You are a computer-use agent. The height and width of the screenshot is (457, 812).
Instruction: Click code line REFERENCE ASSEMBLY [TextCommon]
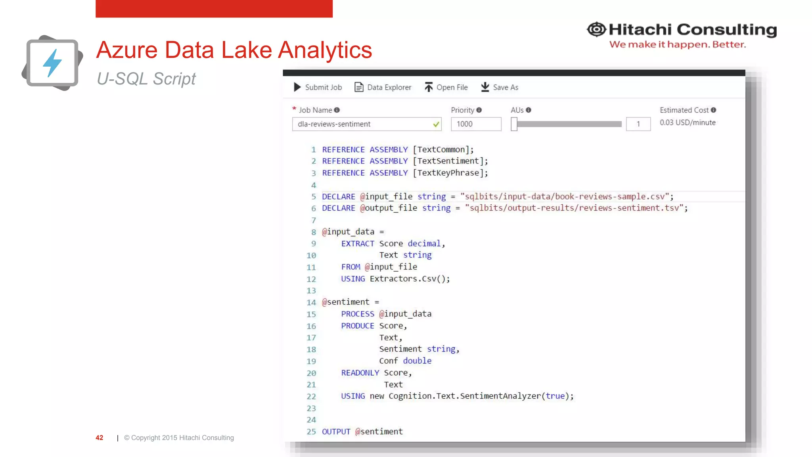(398, 150)
